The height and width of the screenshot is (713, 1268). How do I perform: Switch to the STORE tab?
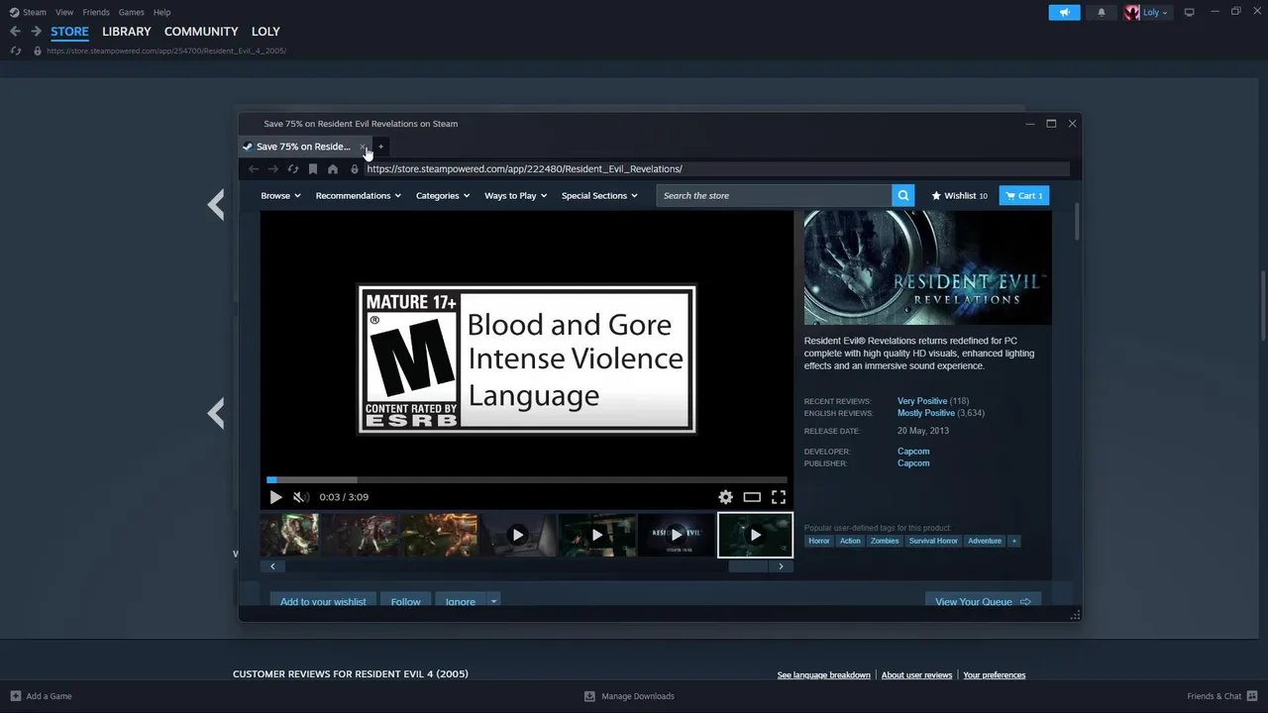click(x=69, y=32)
